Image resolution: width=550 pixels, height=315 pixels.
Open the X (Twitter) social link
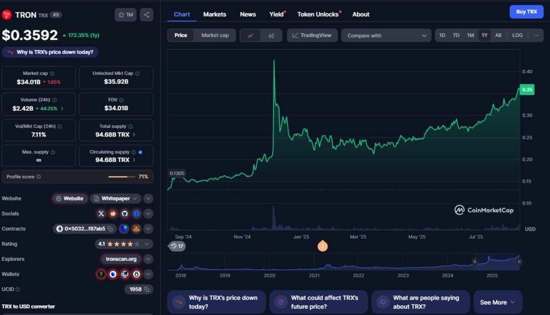click(101, 213)
